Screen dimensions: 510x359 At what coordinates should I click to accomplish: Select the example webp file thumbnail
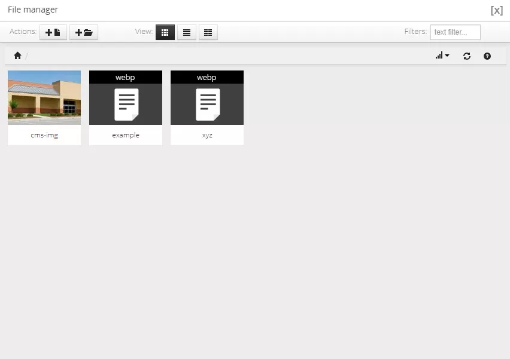[126, 98]
